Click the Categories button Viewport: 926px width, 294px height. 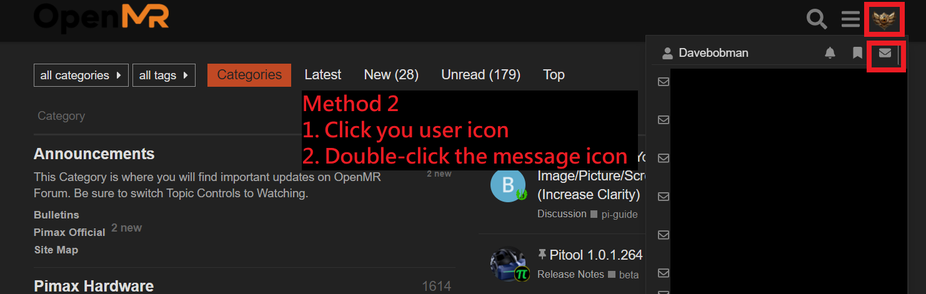(x=249, y=75)
